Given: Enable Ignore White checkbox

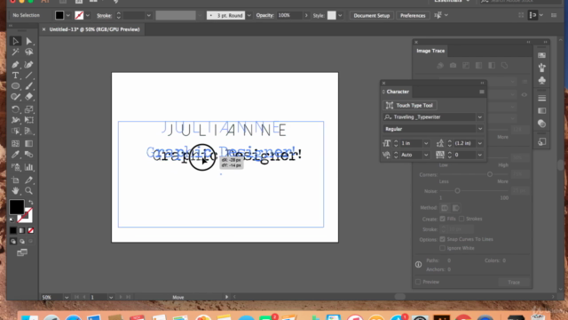Looking at the screenshot, I should 442,248.
